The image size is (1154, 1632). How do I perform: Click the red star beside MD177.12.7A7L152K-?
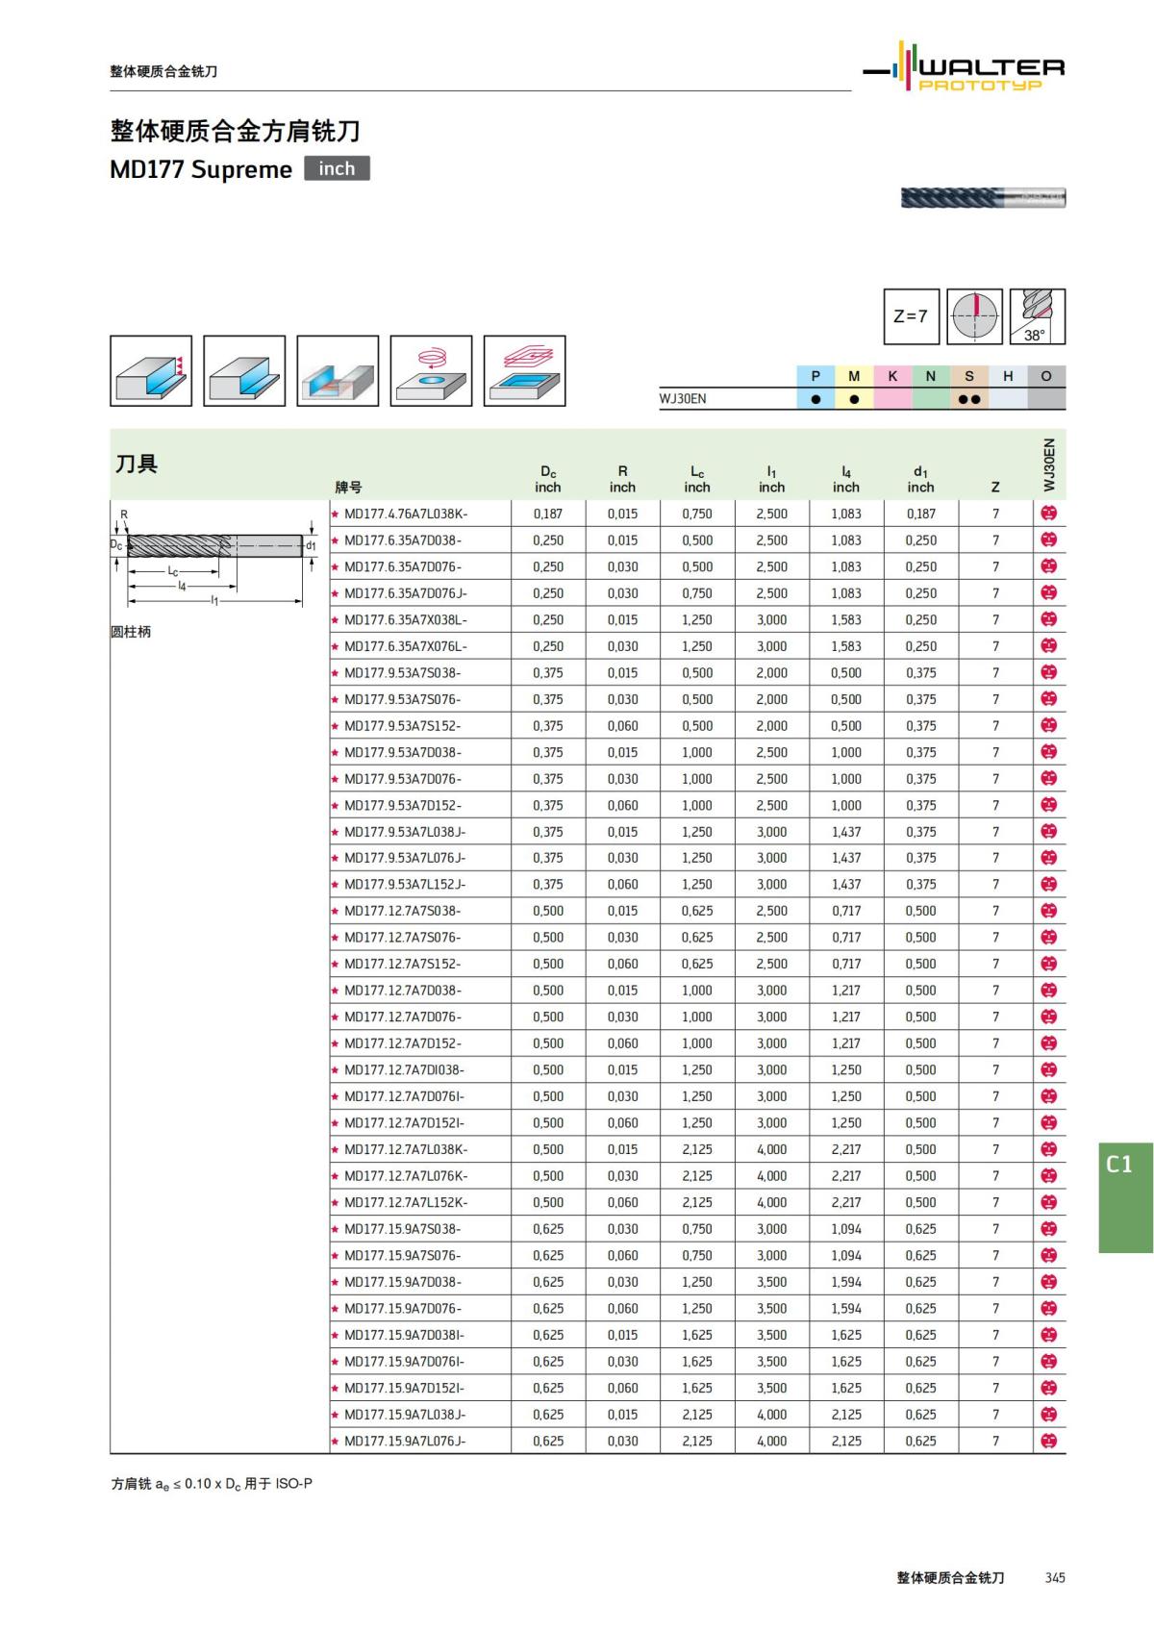click(336, 1202)
